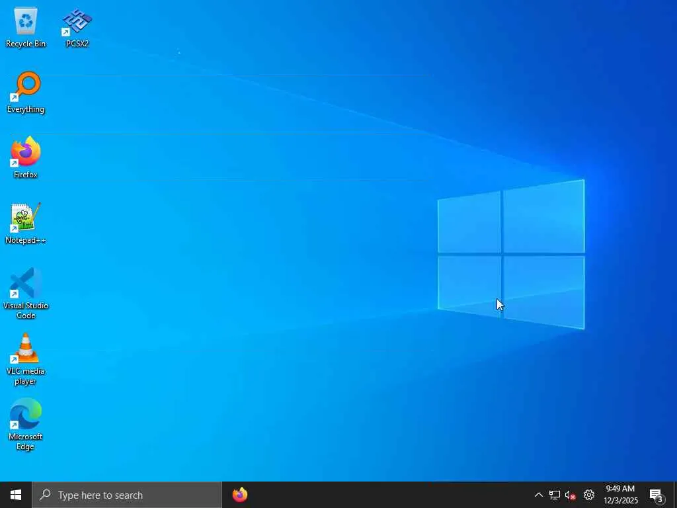
Task: Click the muted volume tray icon
Action: coord(571,495)
